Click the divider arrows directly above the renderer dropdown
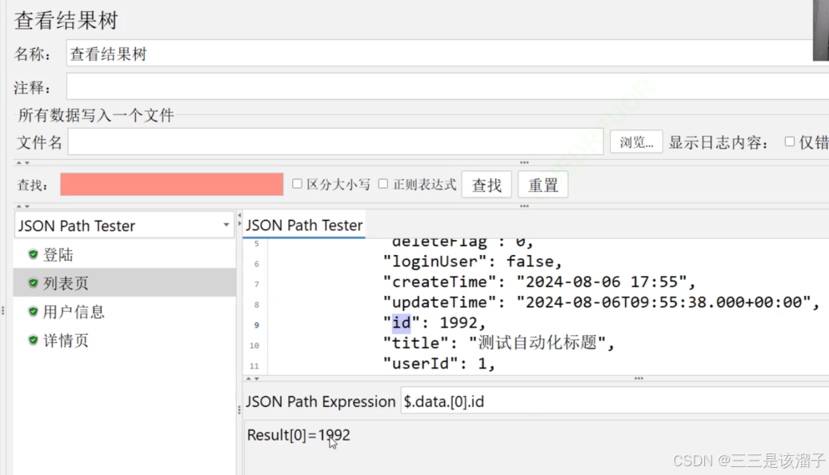Image resolution: width=829 pixels, height=475 pixels. 22,206
